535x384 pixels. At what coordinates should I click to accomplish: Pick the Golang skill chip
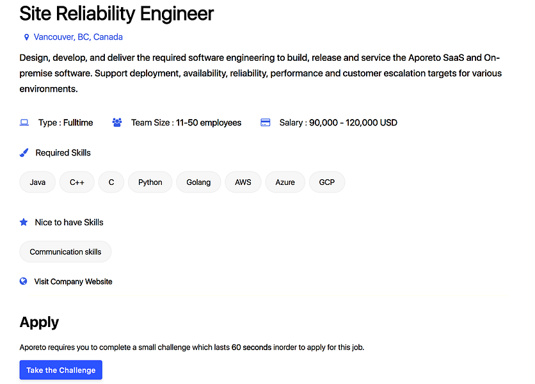198,182
